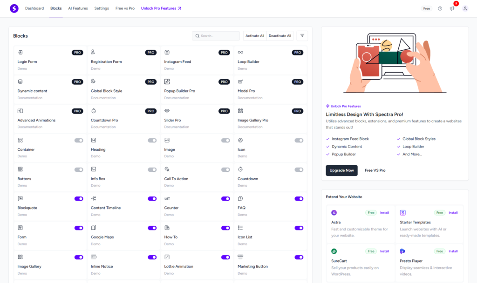Click the Dynamic content database icon
Viewport: 477px width, 283px height.
click(x=20, y=81)
